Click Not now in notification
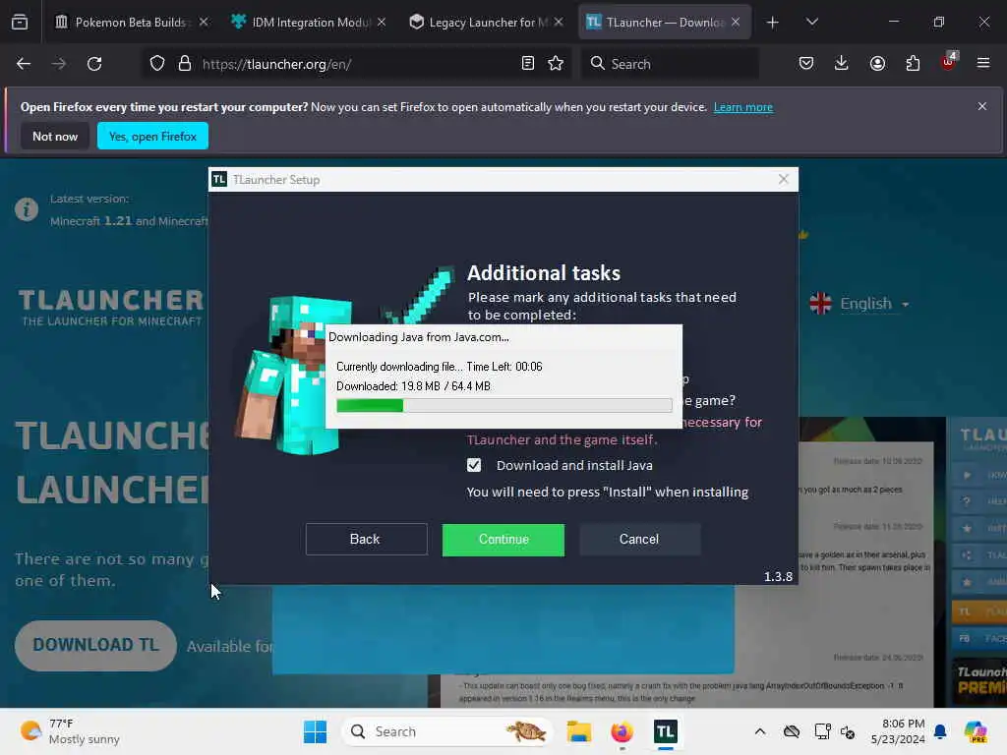Screen dimensions: 1007x755 [x=55, y=136]
